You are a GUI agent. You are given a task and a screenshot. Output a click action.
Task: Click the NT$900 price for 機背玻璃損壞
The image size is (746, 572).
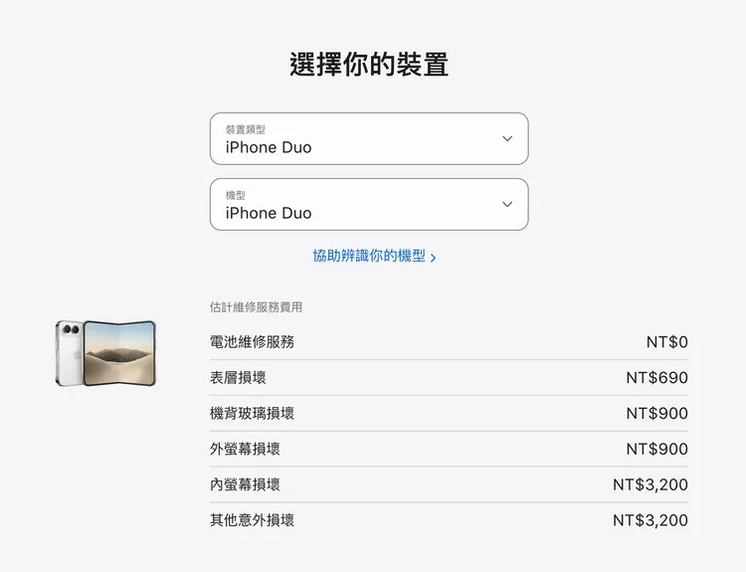[657, 413]
